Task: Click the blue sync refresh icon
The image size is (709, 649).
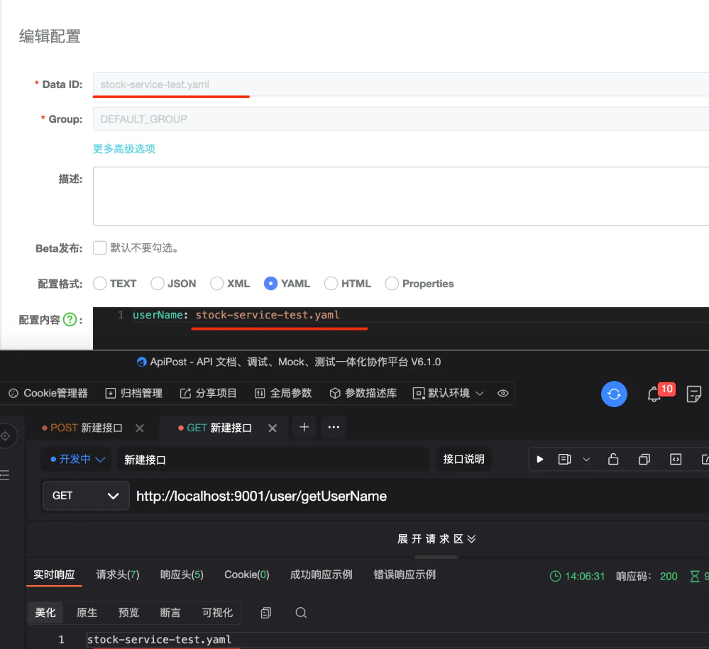Action: (614, 394)
